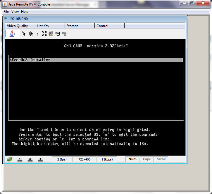
Task: Select status bar drive indicator 2
Action: (30, 159)
